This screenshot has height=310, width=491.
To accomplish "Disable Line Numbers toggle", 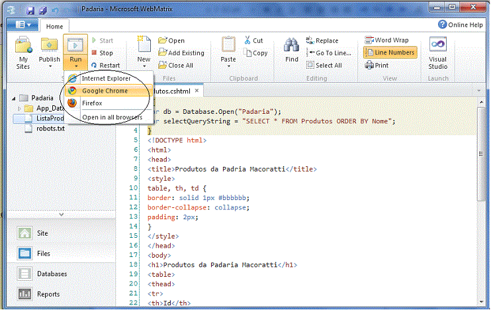I will [390, 53].
